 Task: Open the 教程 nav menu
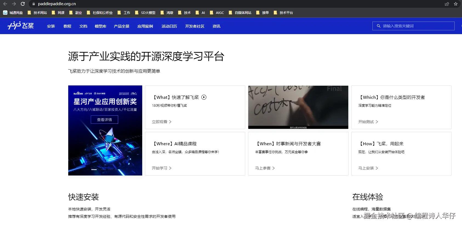67,26
